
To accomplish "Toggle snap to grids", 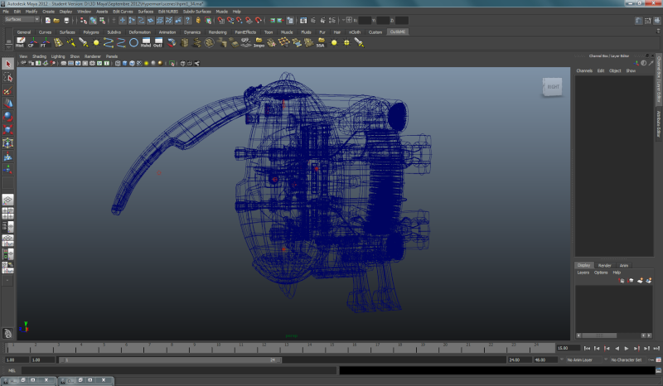I will coord(220,20).
